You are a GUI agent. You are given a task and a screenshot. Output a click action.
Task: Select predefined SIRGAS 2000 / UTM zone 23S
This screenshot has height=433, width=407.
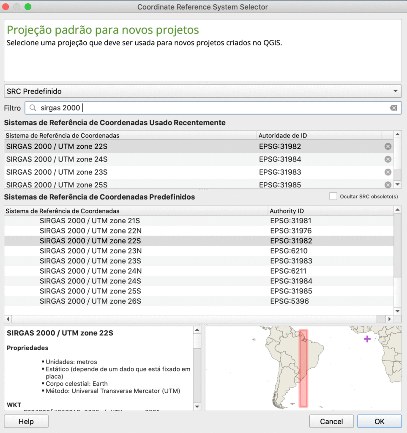click(199, 261)
